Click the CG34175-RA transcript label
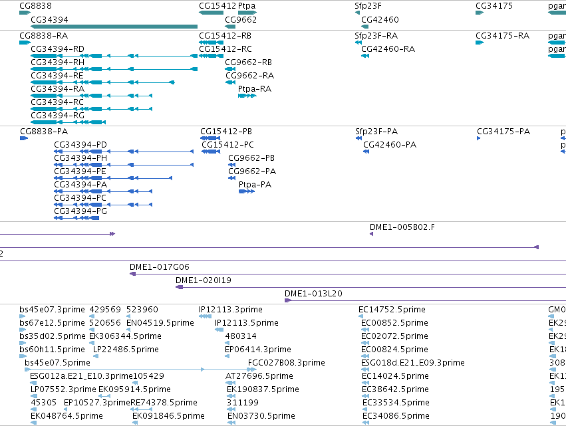Image resolution: width=566 pixels, height=426 pixels. coord(502,36)
